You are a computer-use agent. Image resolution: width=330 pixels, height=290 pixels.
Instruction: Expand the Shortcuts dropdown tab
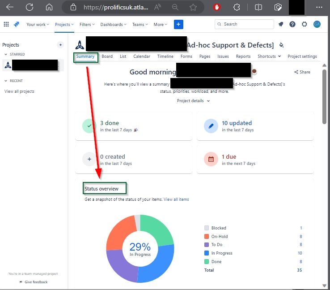[269, 56]
